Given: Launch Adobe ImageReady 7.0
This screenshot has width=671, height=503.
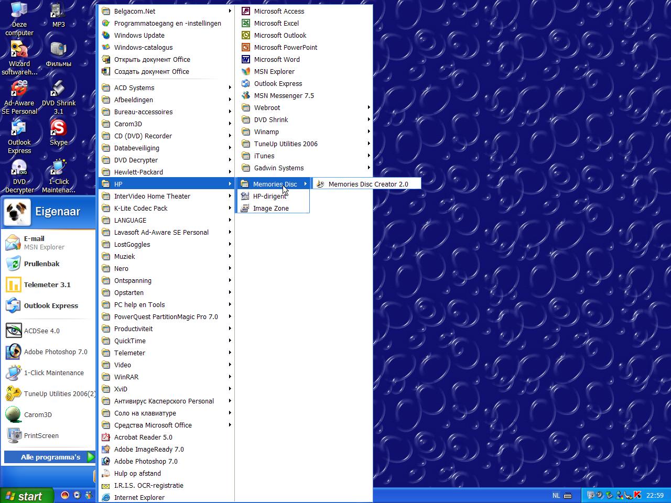Looking at the screenshot, I should point(166,449).
